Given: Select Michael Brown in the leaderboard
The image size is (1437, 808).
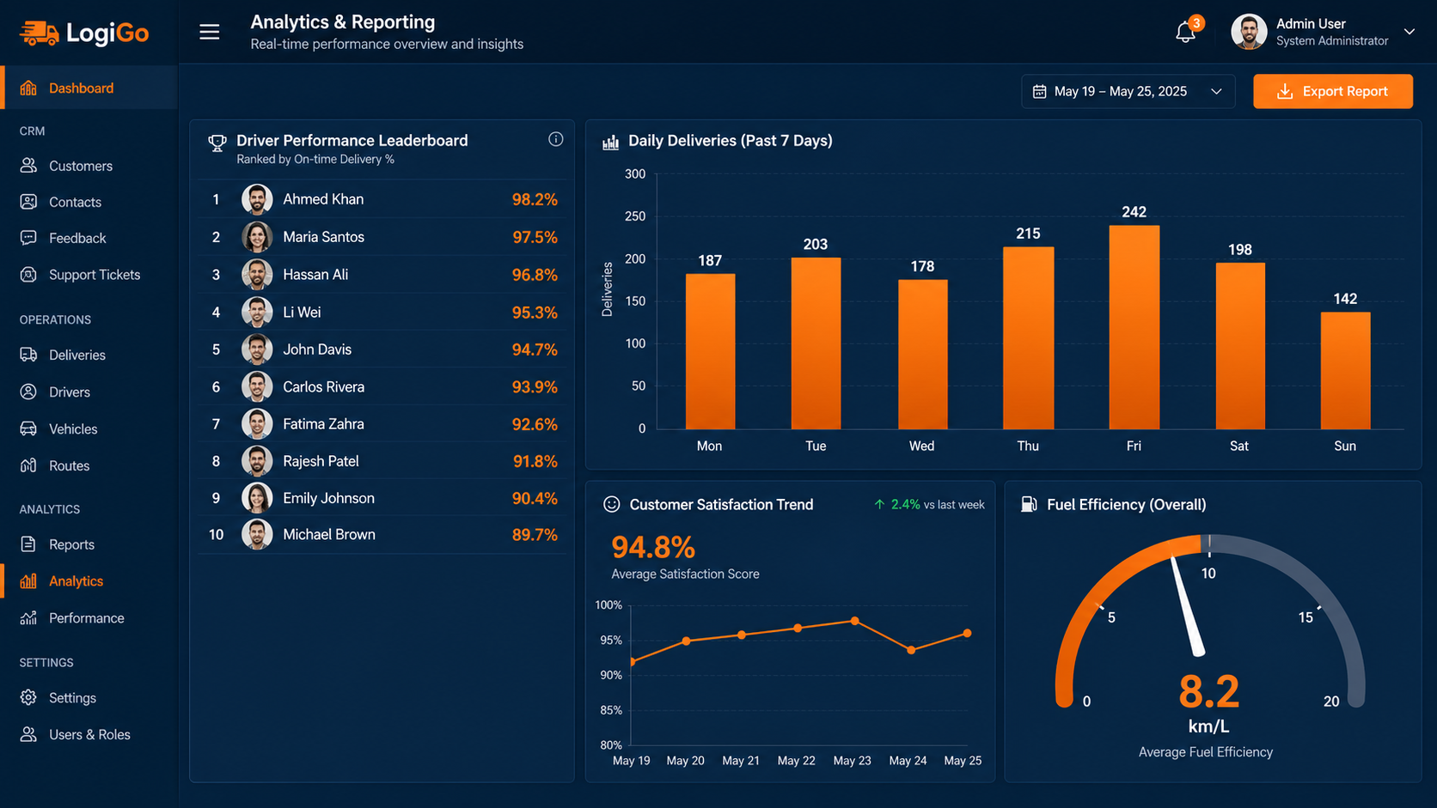Looking at the screenshot, I should click(382, 534).
